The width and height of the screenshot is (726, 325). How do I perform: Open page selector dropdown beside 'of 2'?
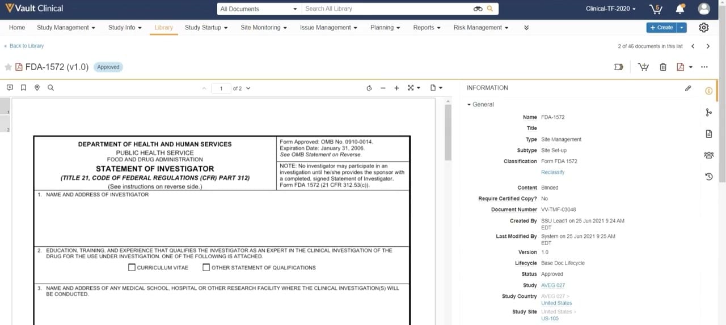coord(248,88)
